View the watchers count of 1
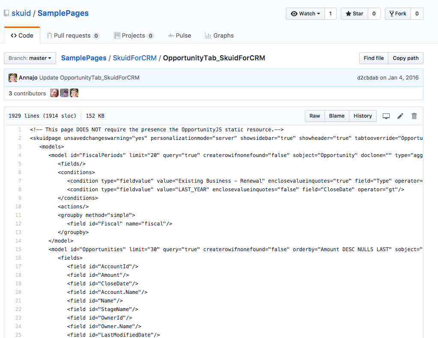This screenshot has width=438, height=338. click(x=331, y=14)
